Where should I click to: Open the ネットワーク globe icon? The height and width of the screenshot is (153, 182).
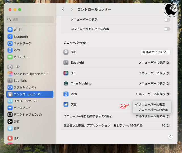click(10, 43)
